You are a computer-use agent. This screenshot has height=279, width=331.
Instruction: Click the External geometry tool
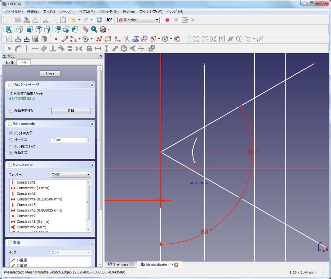coord(135,39)
